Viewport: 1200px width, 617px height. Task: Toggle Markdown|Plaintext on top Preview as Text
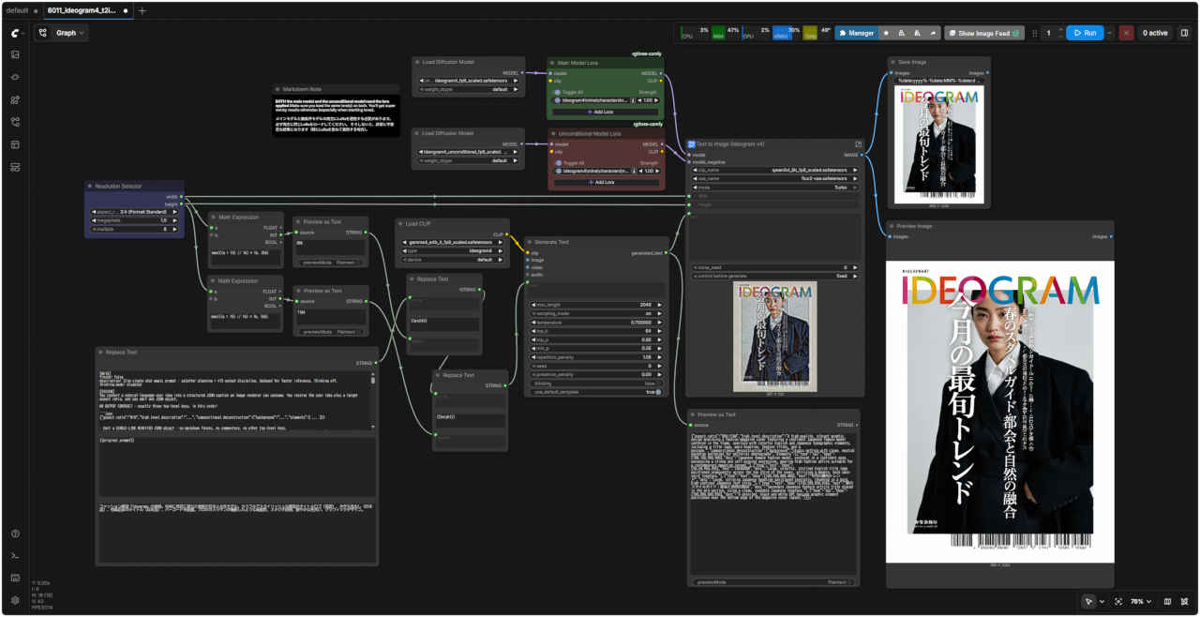[x=330, y=263]
